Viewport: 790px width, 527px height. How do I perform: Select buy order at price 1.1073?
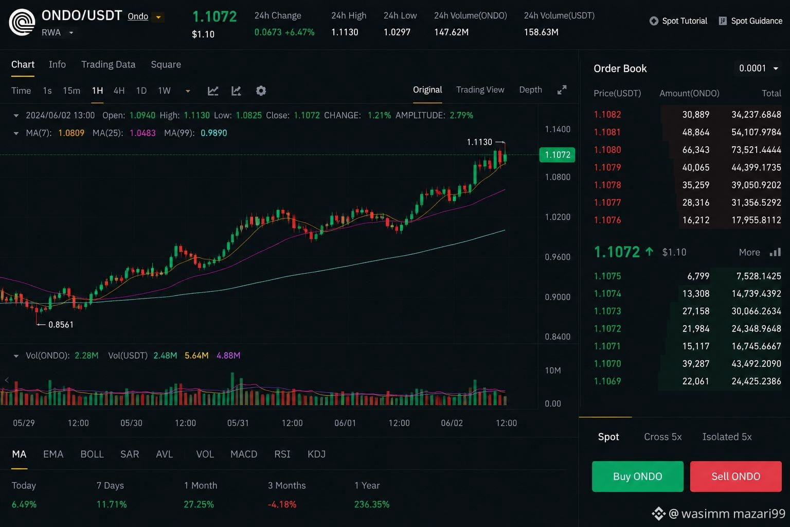[x=687, y=311]
